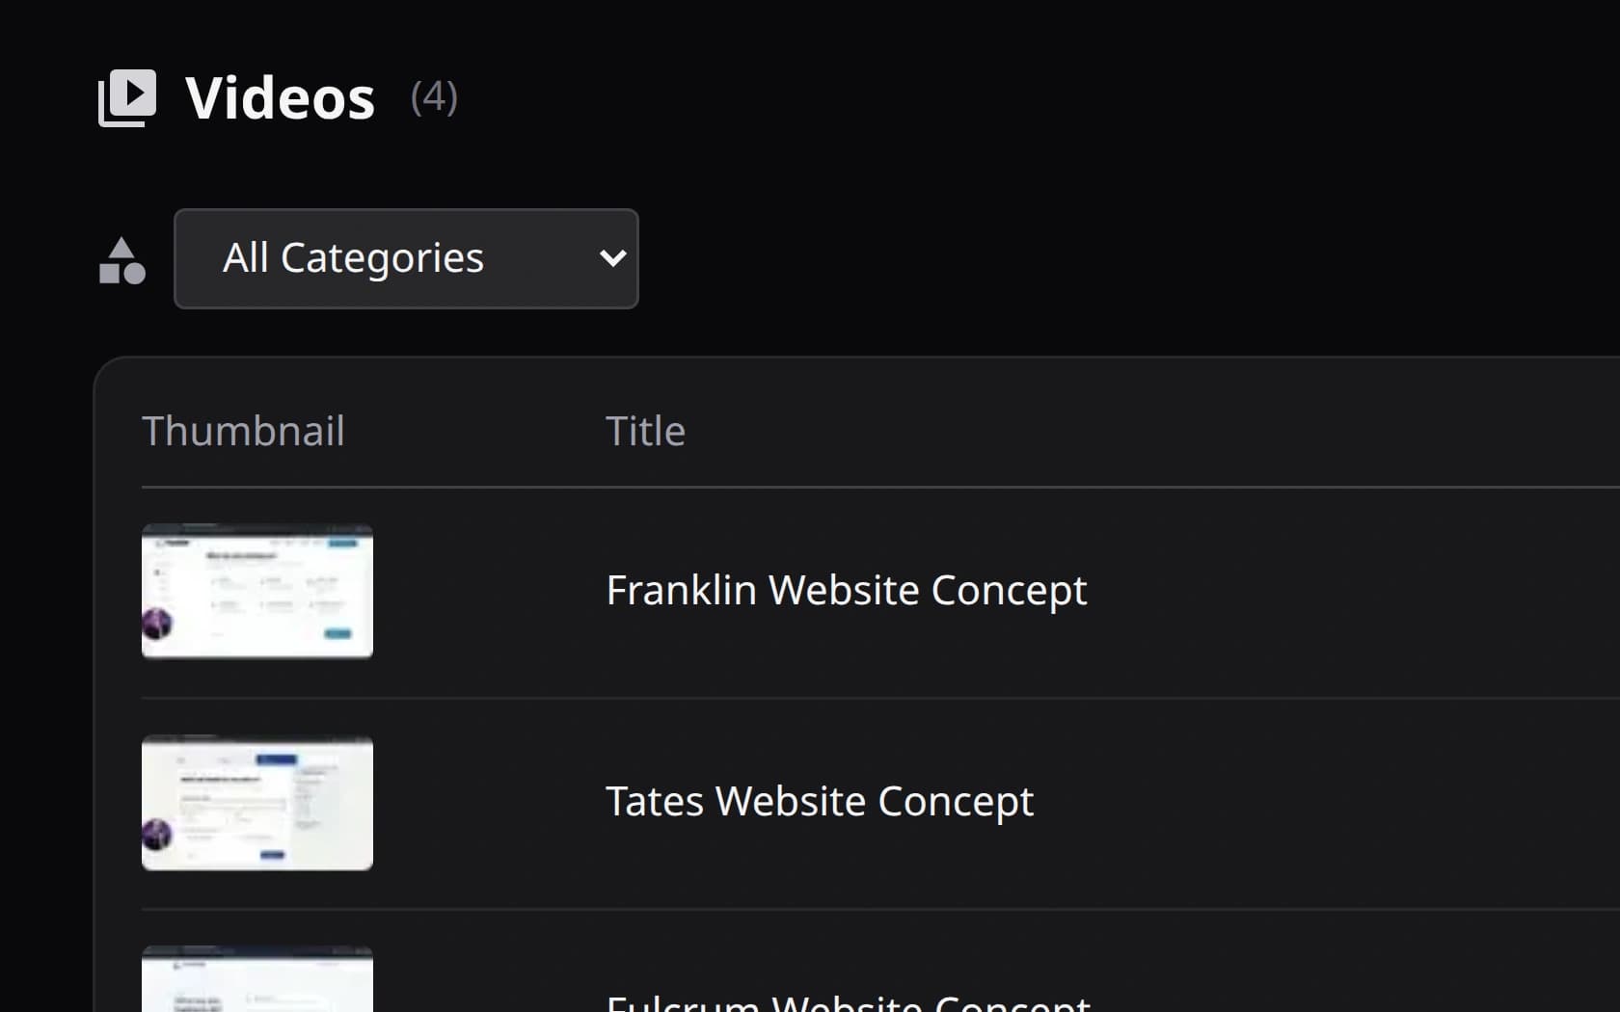This screenshot has height=1012, width=1620.
Task: Click the Videos library icon
Action: pos(127,97)
